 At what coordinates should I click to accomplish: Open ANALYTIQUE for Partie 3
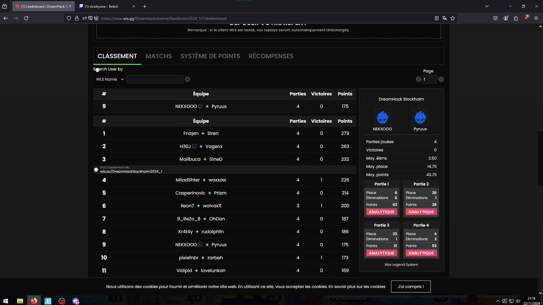pyautogui.click(x=381, y=253)
